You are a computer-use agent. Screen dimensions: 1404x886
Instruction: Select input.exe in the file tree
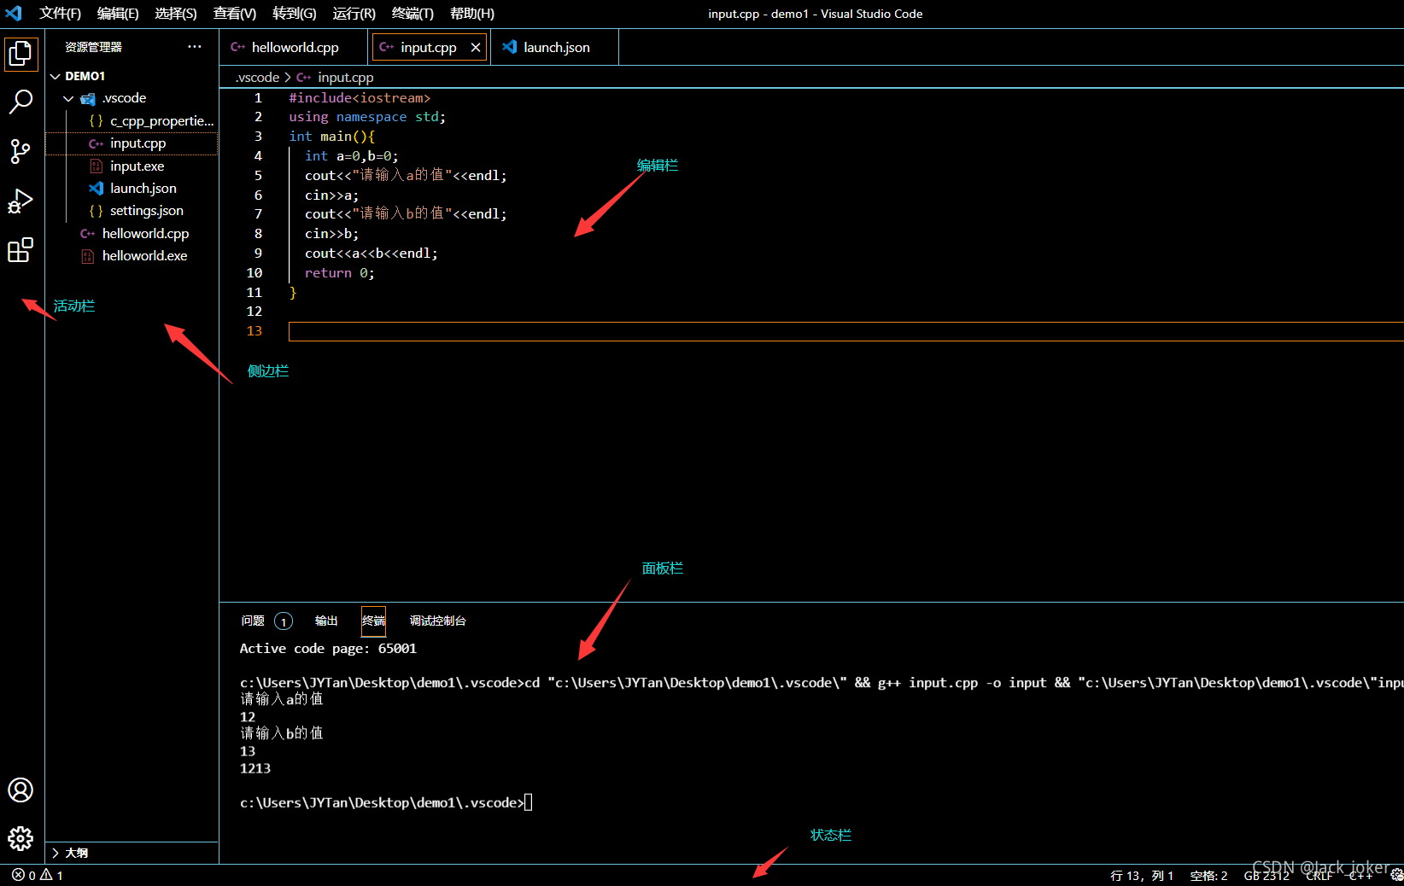132,166
